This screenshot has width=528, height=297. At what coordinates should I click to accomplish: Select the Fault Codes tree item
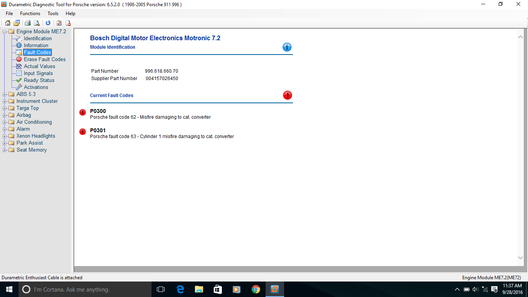point(37,52)
